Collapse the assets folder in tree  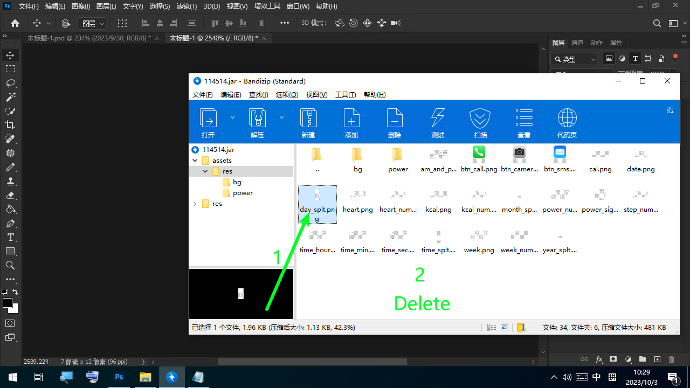(195, 161)
